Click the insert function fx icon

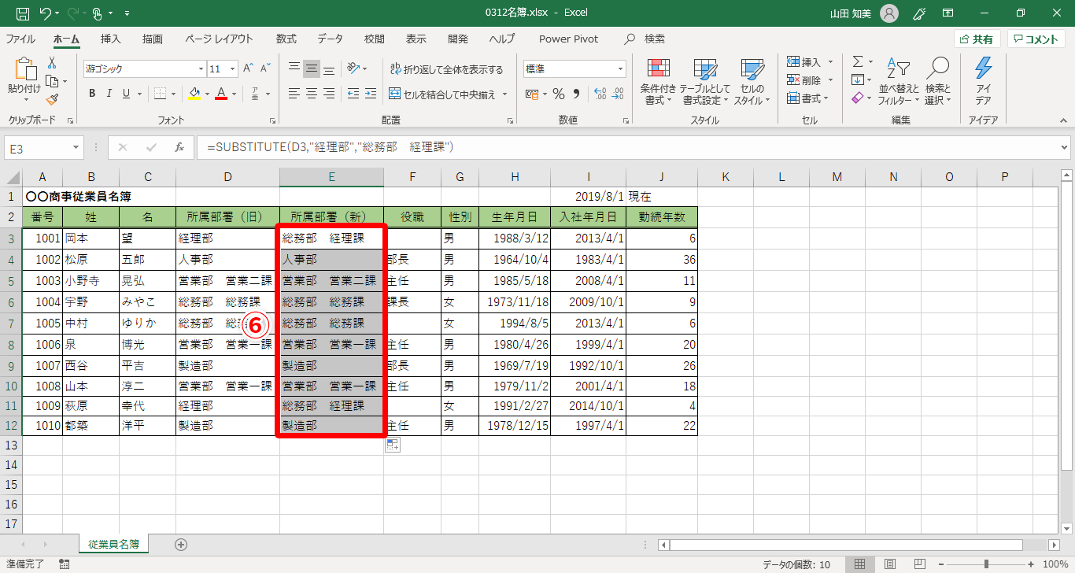tap(179, 146)
